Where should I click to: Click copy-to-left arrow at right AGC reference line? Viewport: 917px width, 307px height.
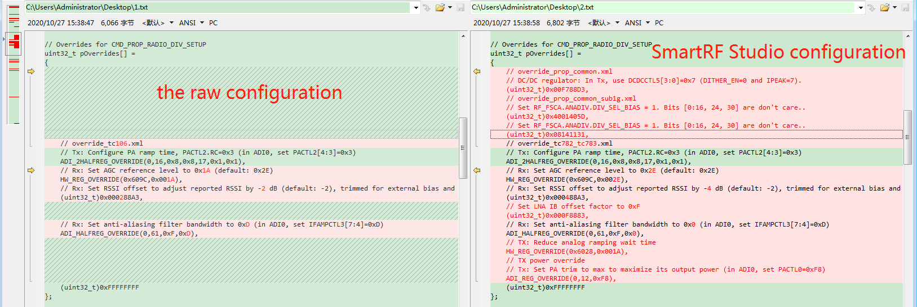(x=477, y=170)
